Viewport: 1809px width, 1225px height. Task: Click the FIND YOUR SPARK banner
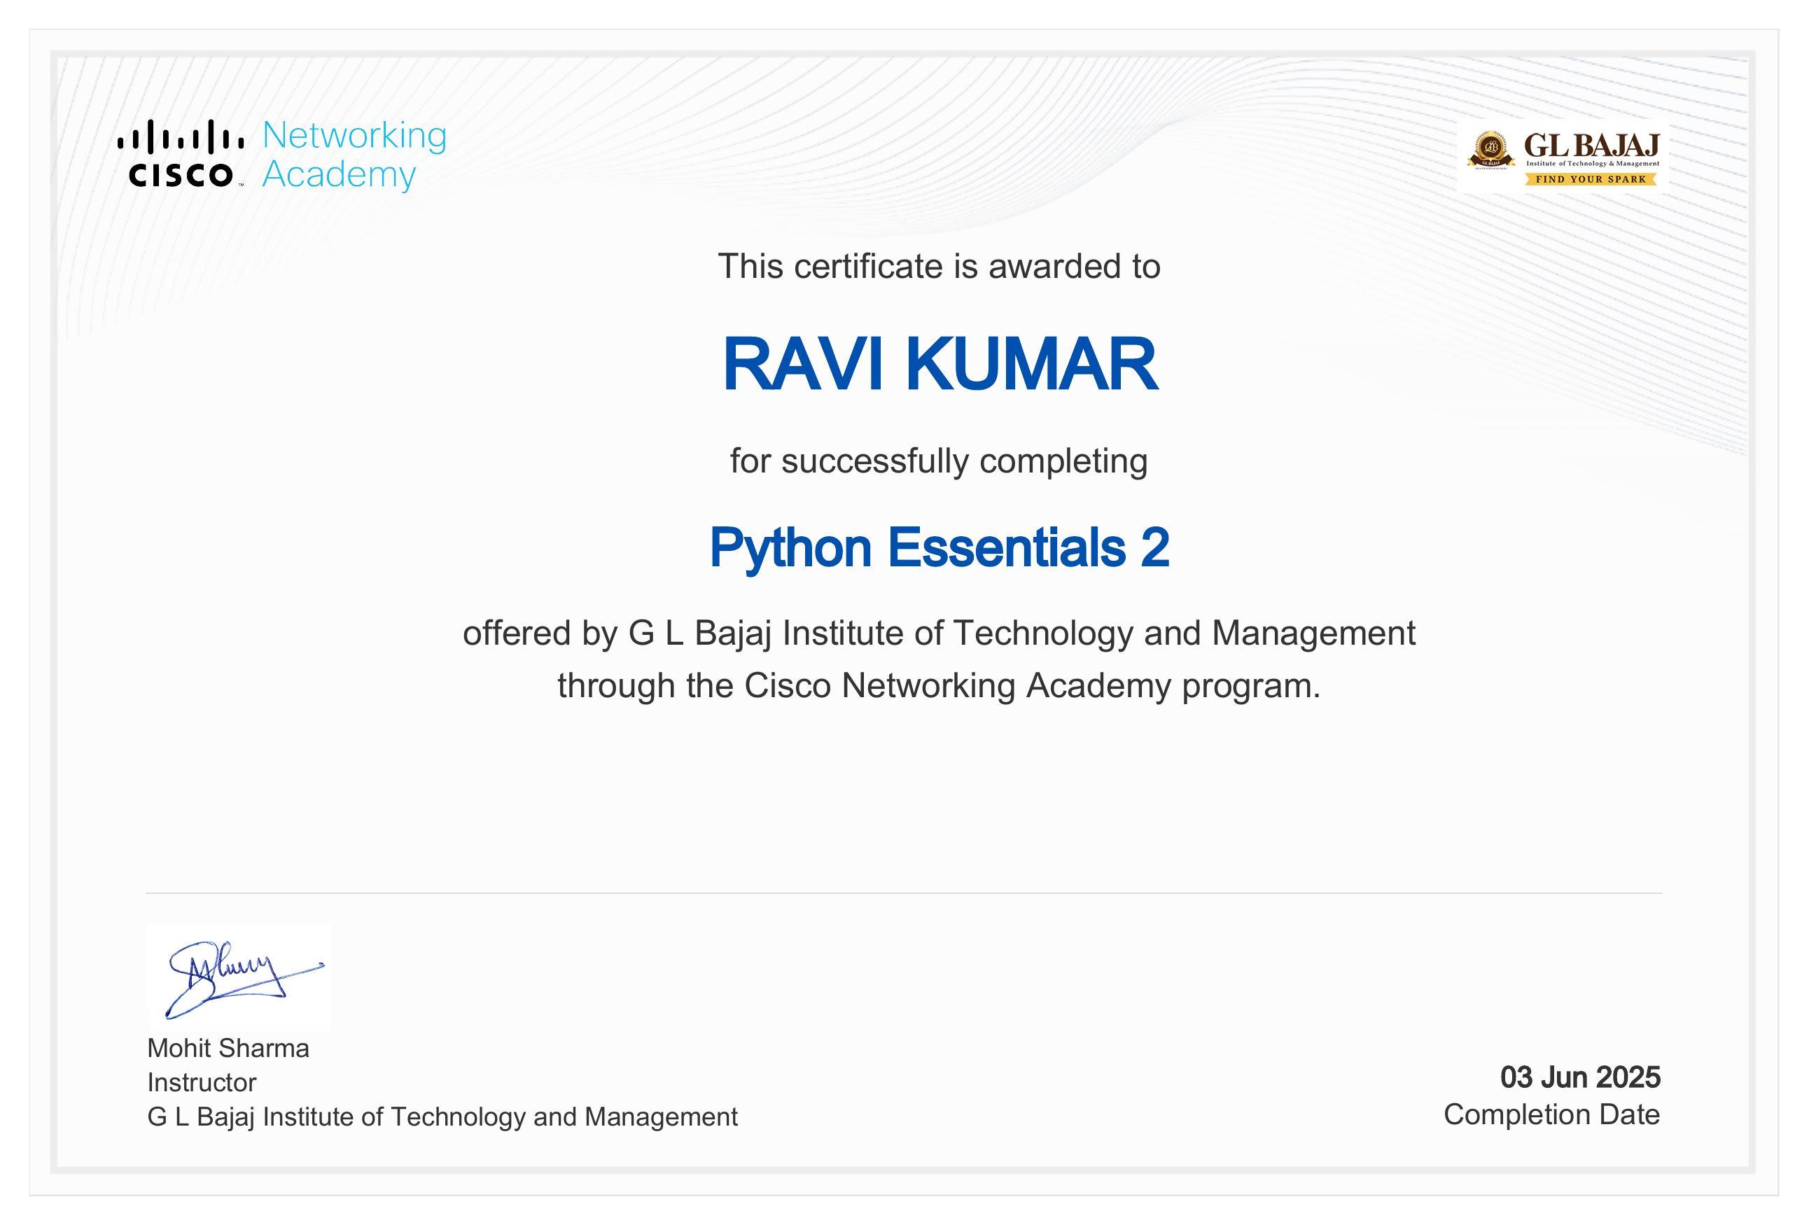click(1591, 179)
